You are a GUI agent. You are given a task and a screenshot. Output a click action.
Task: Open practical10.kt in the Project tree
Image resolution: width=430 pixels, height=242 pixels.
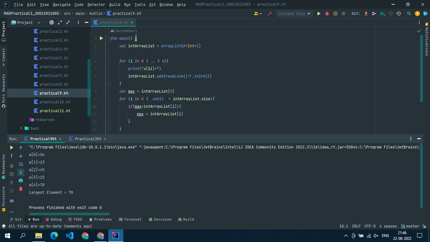pyautogui.click(x=55, y=102)
